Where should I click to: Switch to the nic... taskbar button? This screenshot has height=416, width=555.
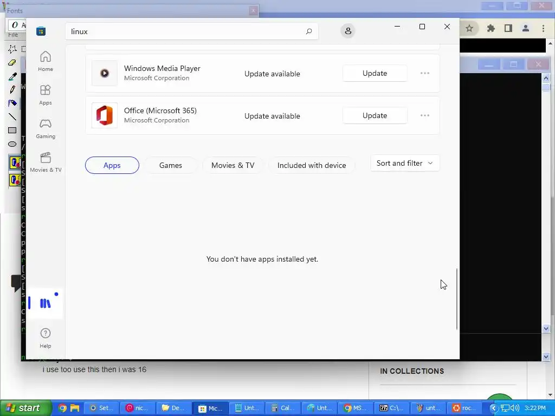pos(137,408)
